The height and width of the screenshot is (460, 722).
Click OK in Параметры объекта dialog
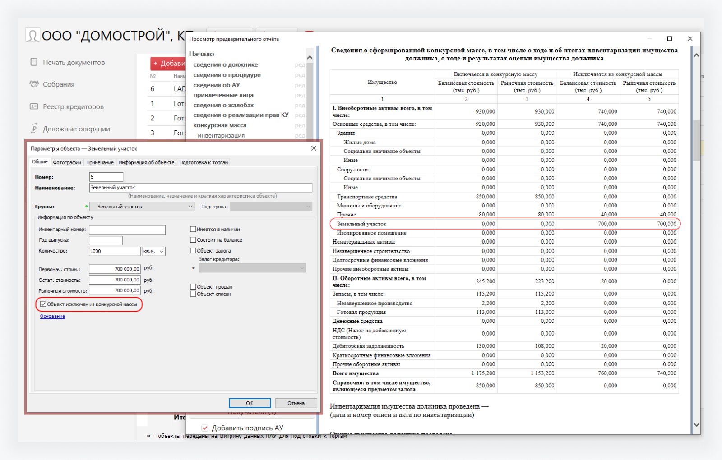pyautogui.click(x=250, y=403)
